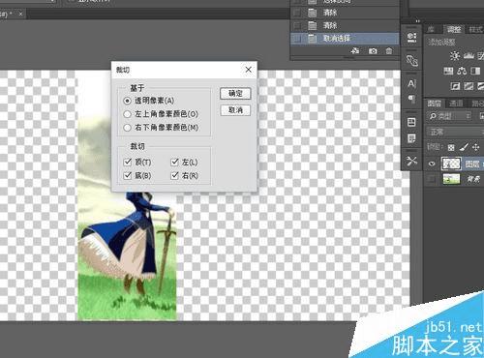The width and height of the screenshot is (484, 358).
Task: Lock image pixels brush icon
Action: click(464, 148)
